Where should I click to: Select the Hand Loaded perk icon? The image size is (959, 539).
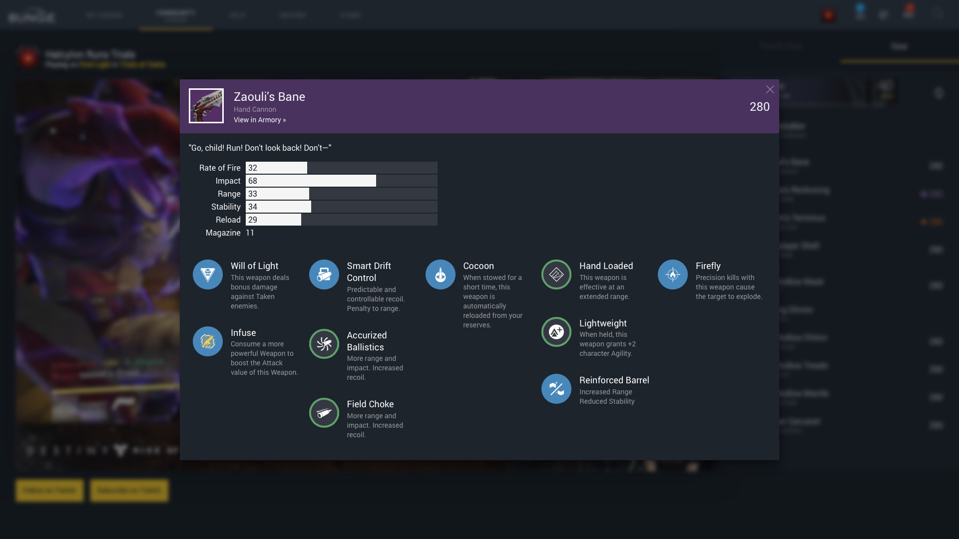(x=556, y=274)
